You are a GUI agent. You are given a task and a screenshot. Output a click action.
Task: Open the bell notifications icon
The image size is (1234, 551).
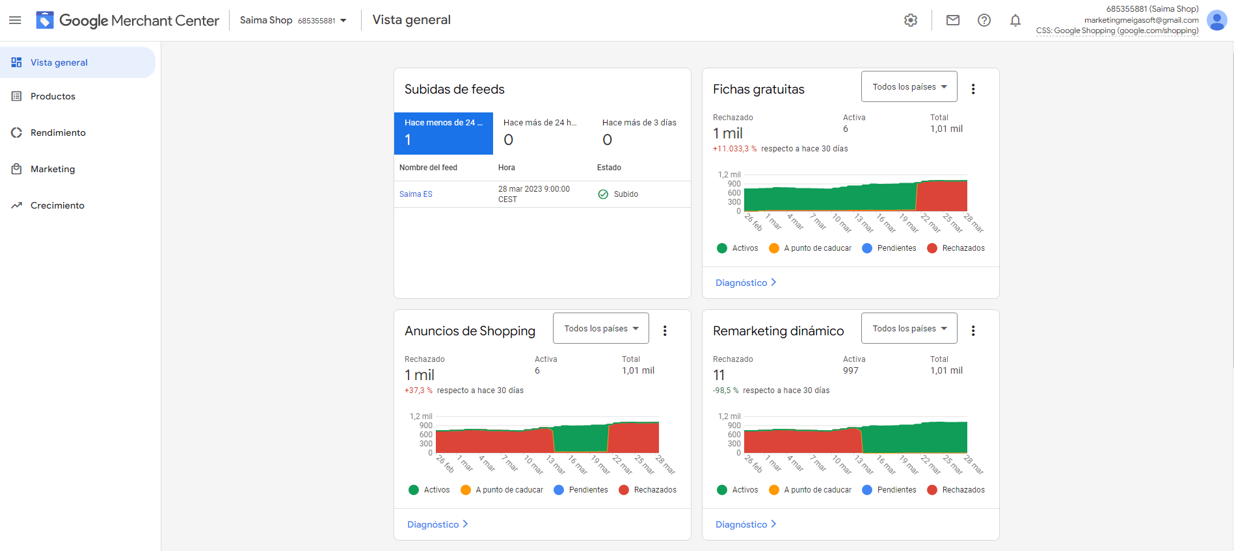tap(1015, 20)
